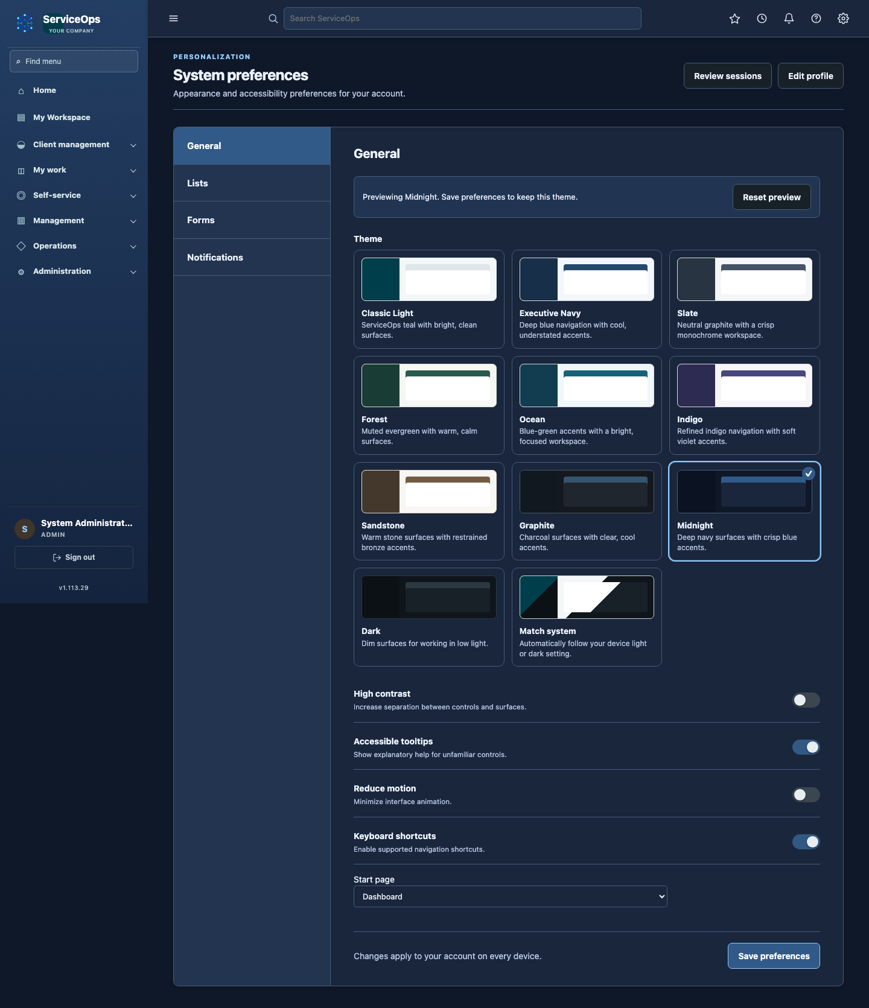Open favorites star icon
This screenshot has width=869, height=1008.
click(x=734, y=19)
